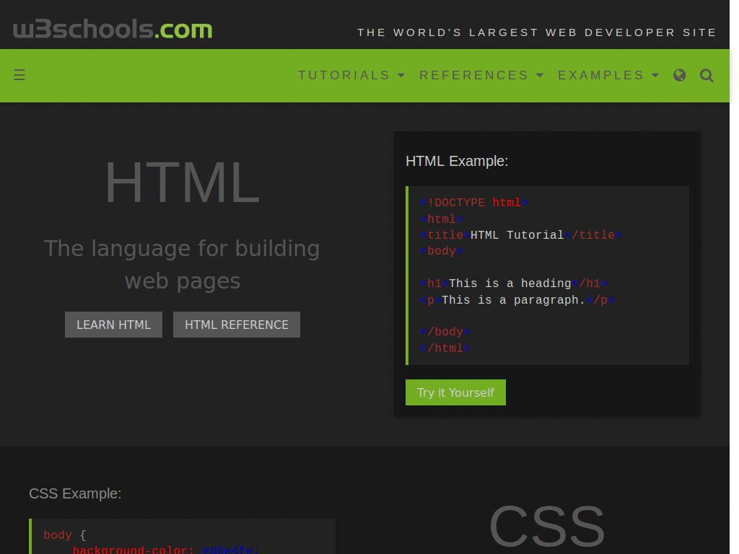Click the closing </html> code line

click(x=445, y=348)
